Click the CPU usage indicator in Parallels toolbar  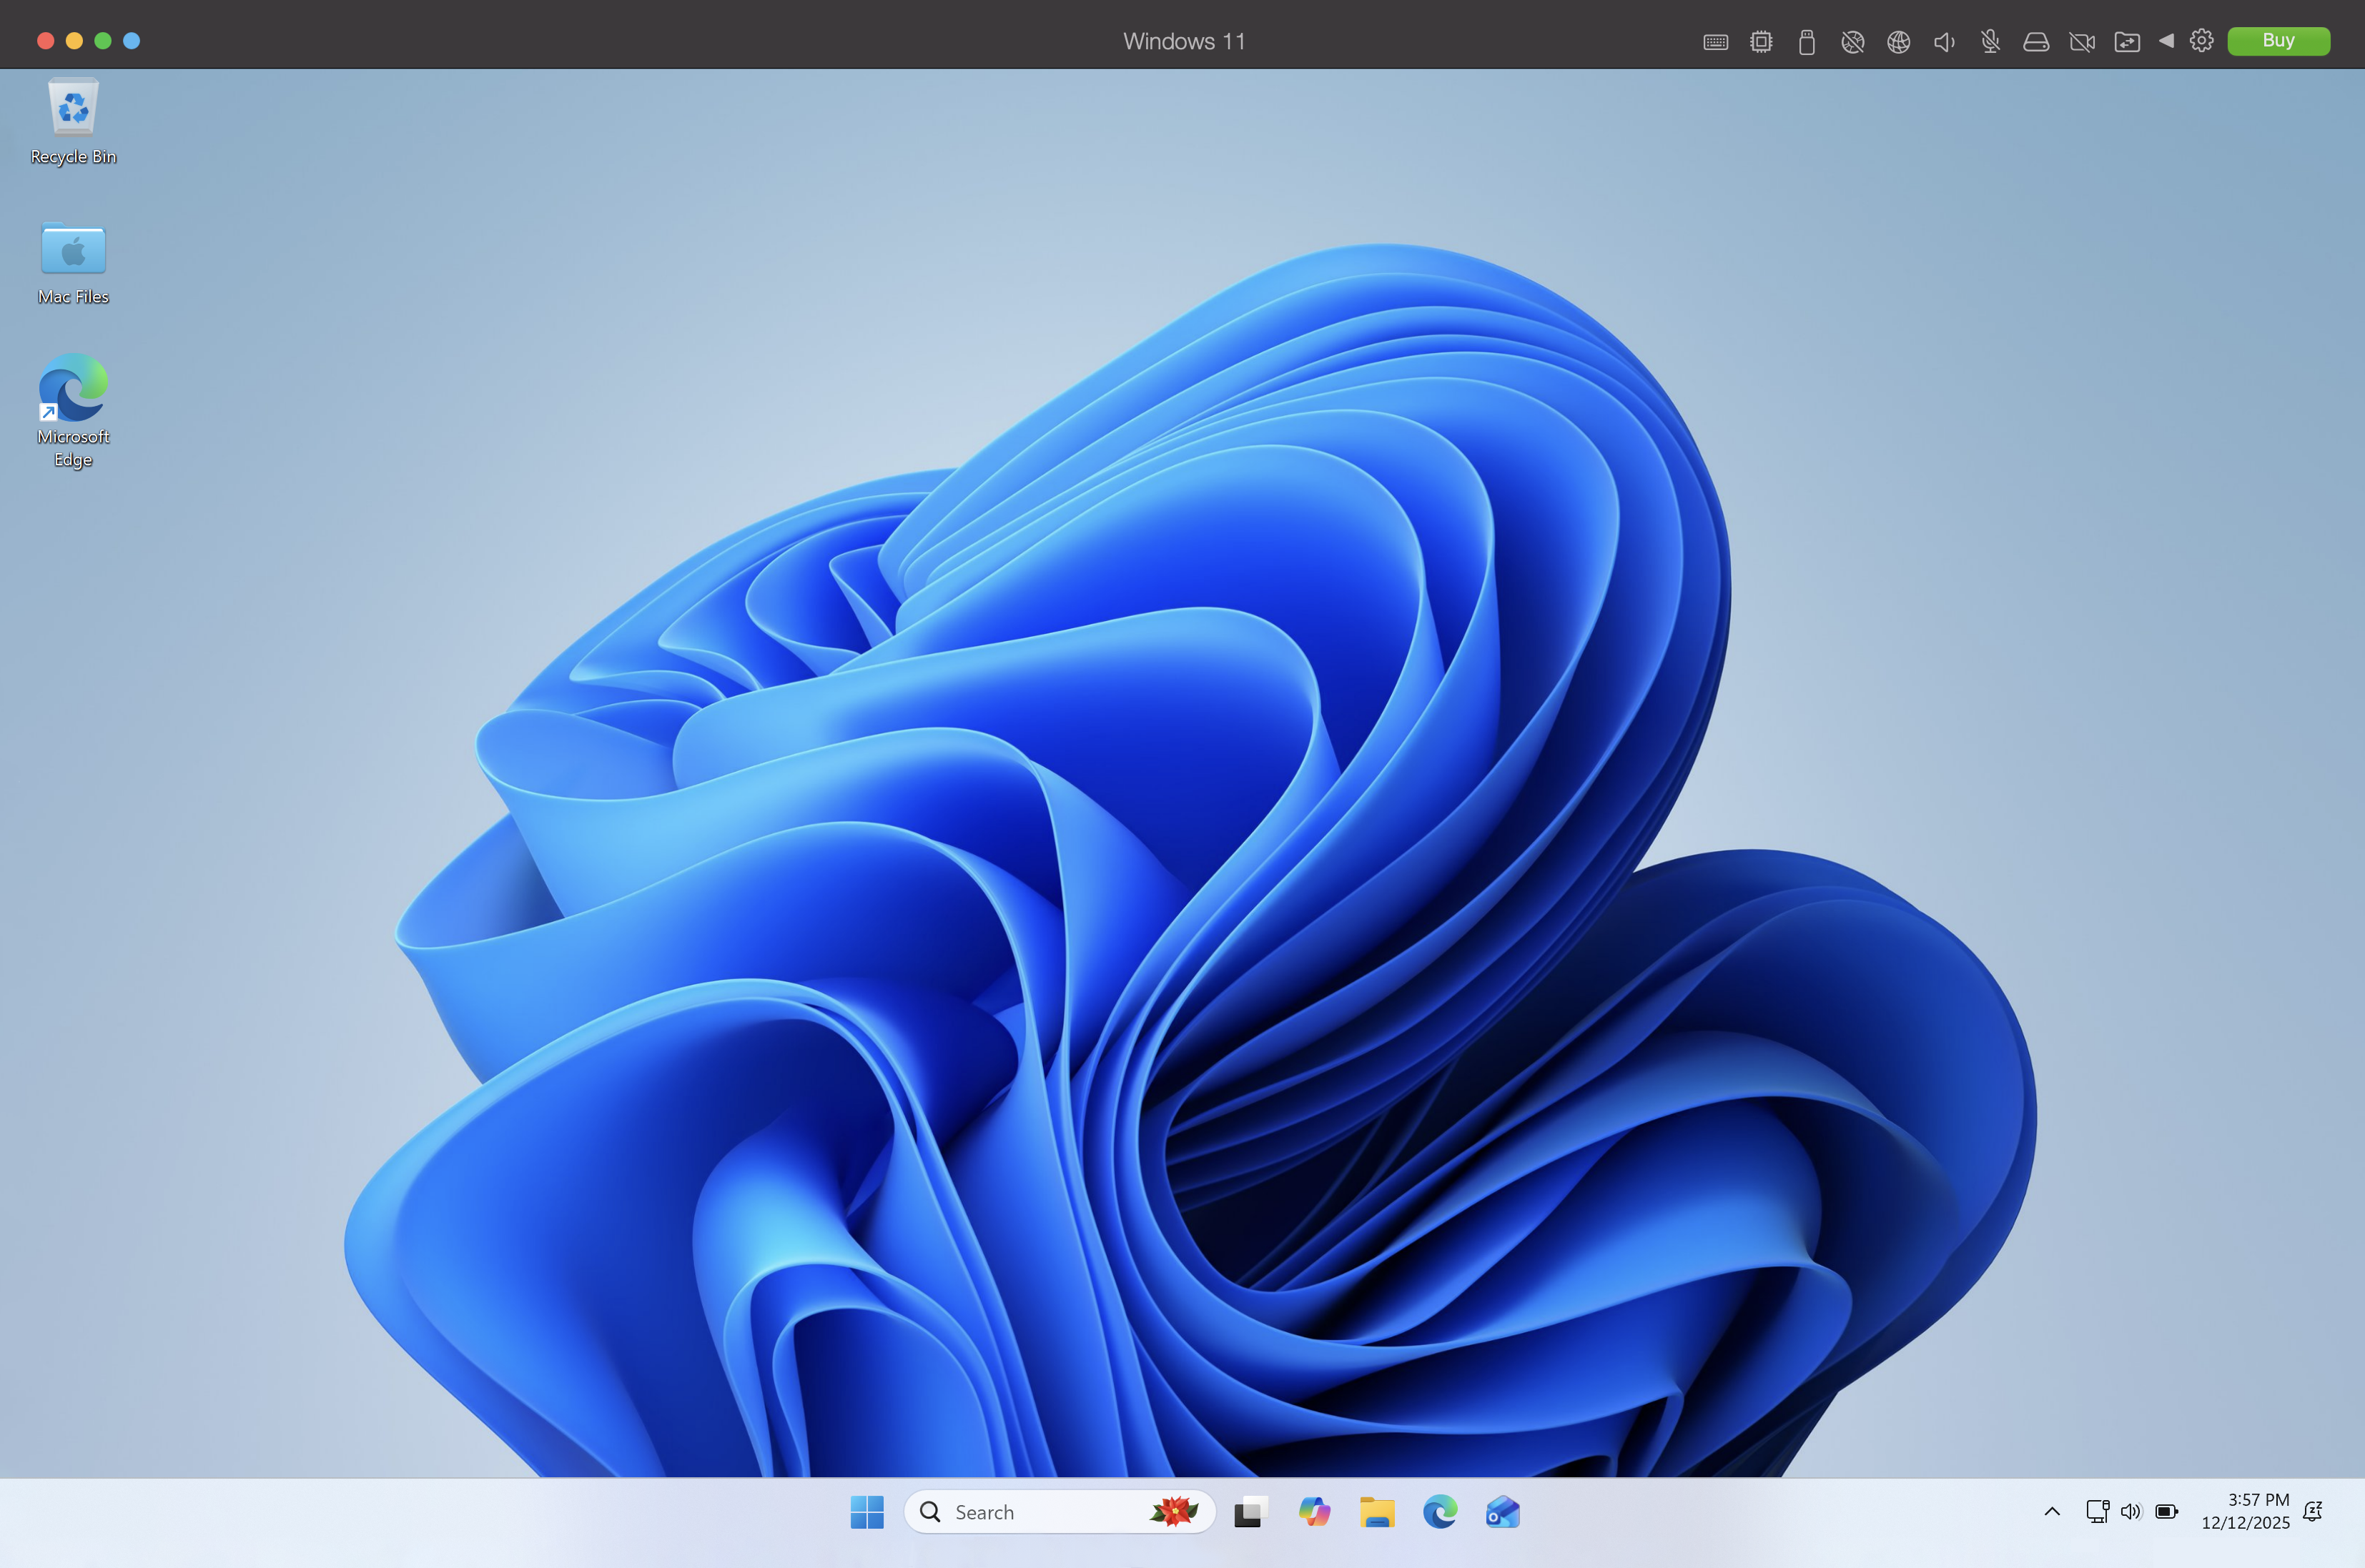[x=1761, y=41]
